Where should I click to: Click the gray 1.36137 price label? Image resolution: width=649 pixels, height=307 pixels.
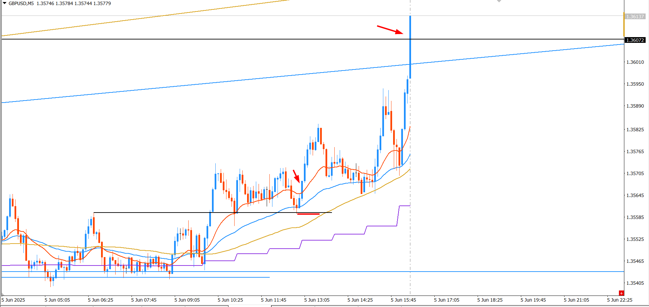click(x=635, y=17)
